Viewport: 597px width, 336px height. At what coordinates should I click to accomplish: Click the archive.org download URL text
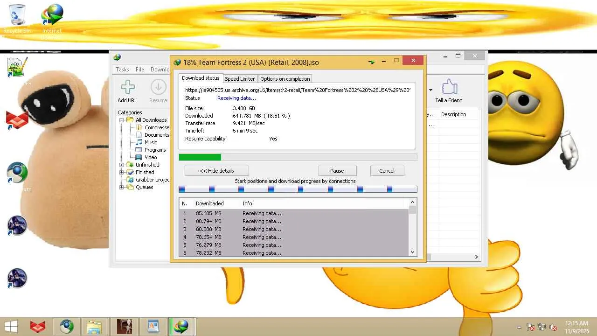coord(298,90)
